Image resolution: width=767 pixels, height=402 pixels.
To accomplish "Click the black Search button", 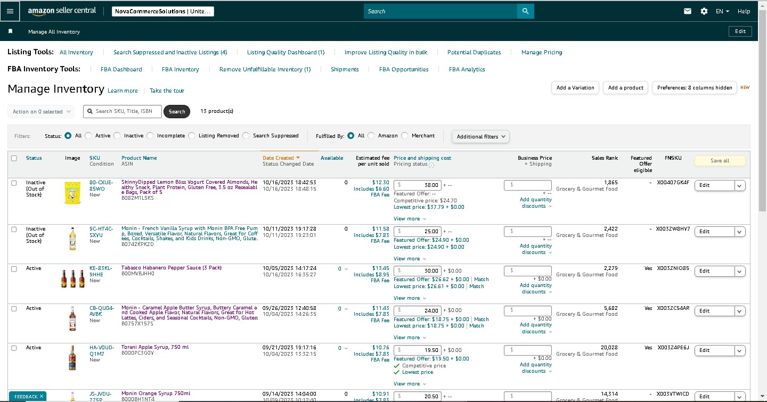I will click(177, 112).
